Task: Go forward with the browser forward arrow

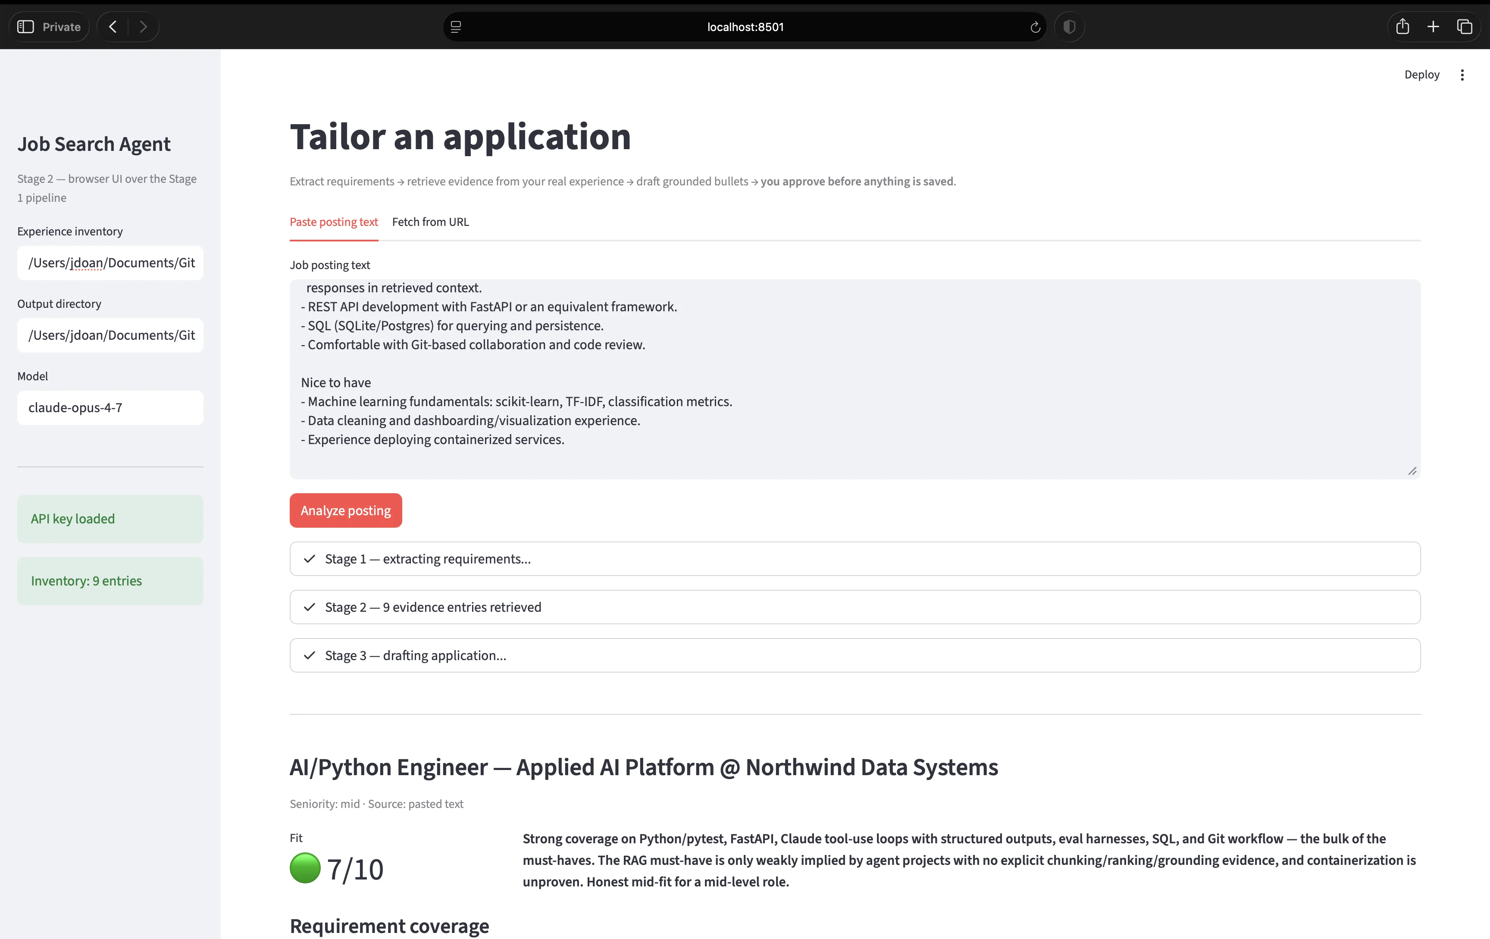Action: point(144,27)
